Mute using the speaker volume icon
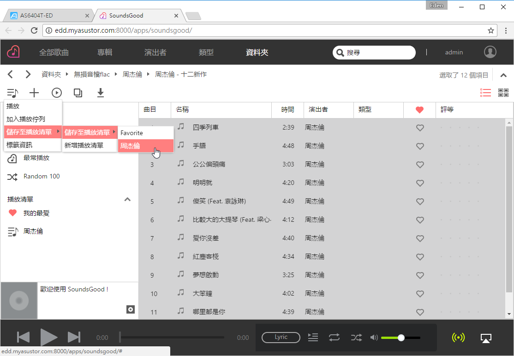The height and width of the screenshot is (356, 514). pyautogui.click(x=374, y=338)
